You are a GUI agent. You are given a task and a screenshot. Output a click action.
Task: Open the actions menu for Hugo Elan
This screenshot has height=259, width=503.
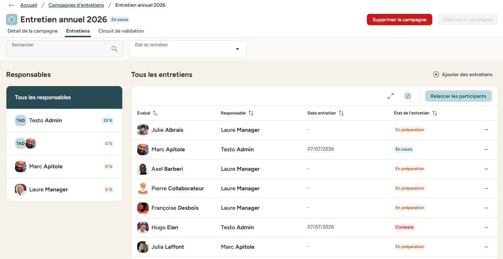pos(486,227)
